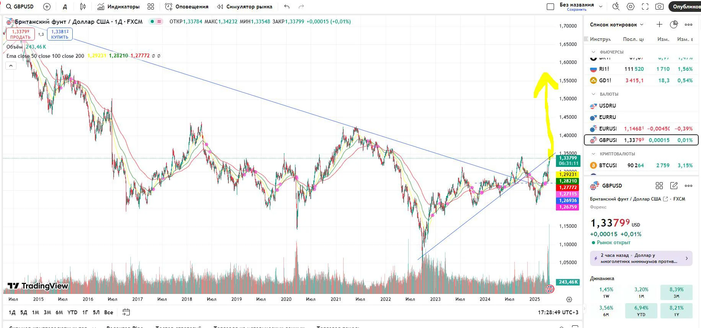Open Оповещения alerts
The image size is (701, 328).
187,7
